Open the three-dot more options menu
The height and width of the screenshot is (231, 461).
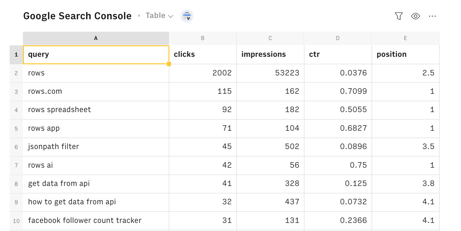432,16
